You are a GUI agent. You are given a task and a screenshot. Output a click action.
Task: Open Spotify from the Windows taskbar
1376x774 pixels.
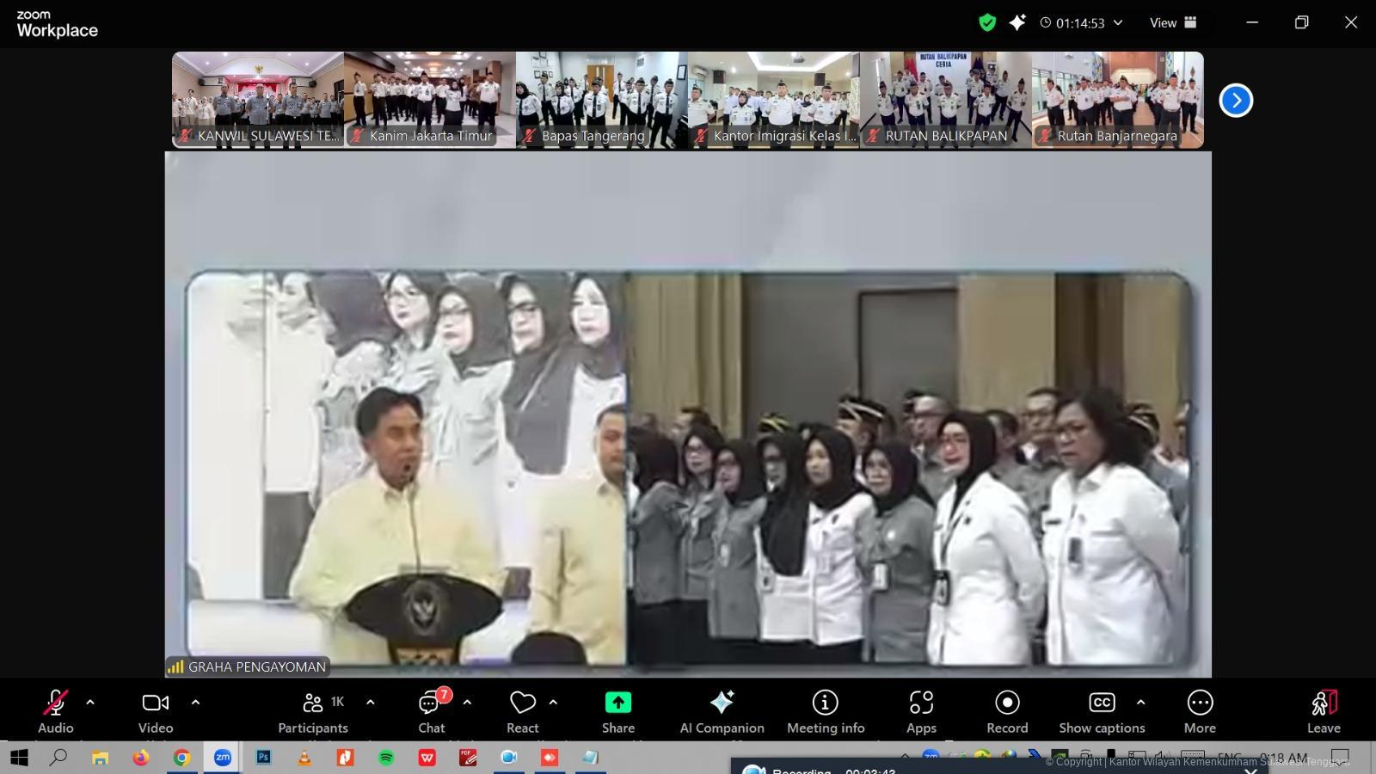386,758
